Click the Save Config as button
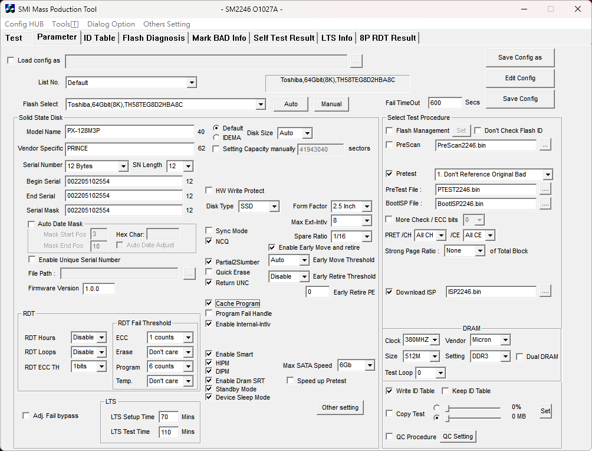Image resolution: width=592 pixels, height=451 pixels. coord(520,57)
